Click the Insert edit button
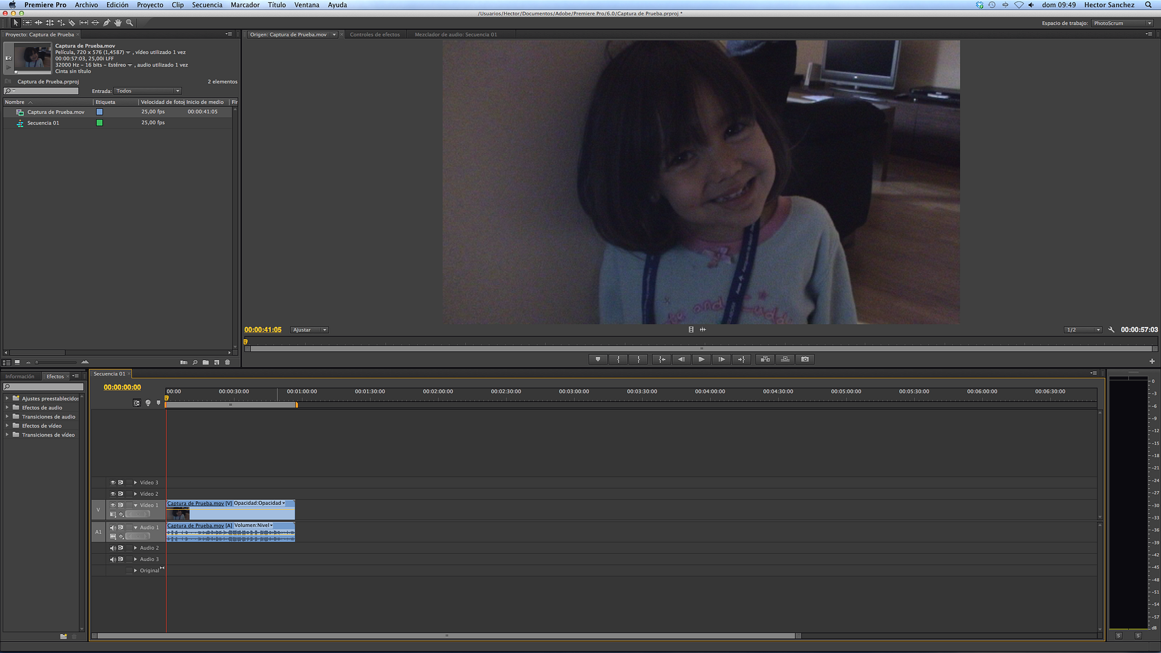This screenshot has width=1161, height=653. click(766, 359)
